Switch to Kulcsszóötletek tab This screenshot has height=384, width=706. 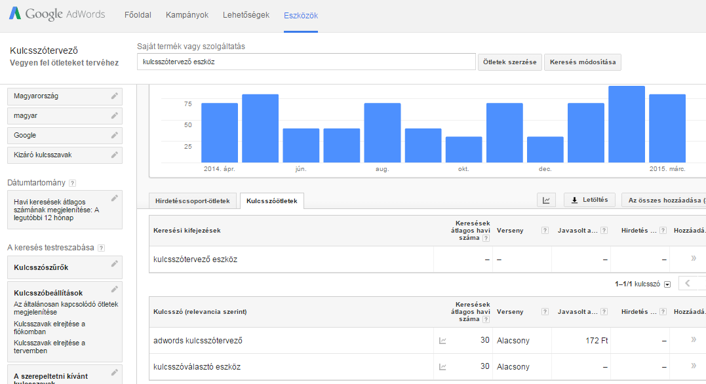[x=272, y=201]
